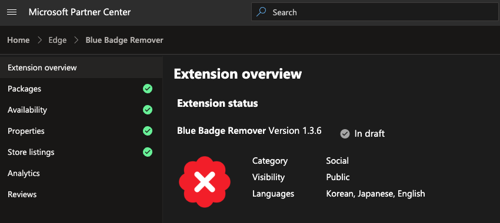The image size is (500, 223).
Task: Click green checkmark next to Store listings
Action: (x=148, y=152)
